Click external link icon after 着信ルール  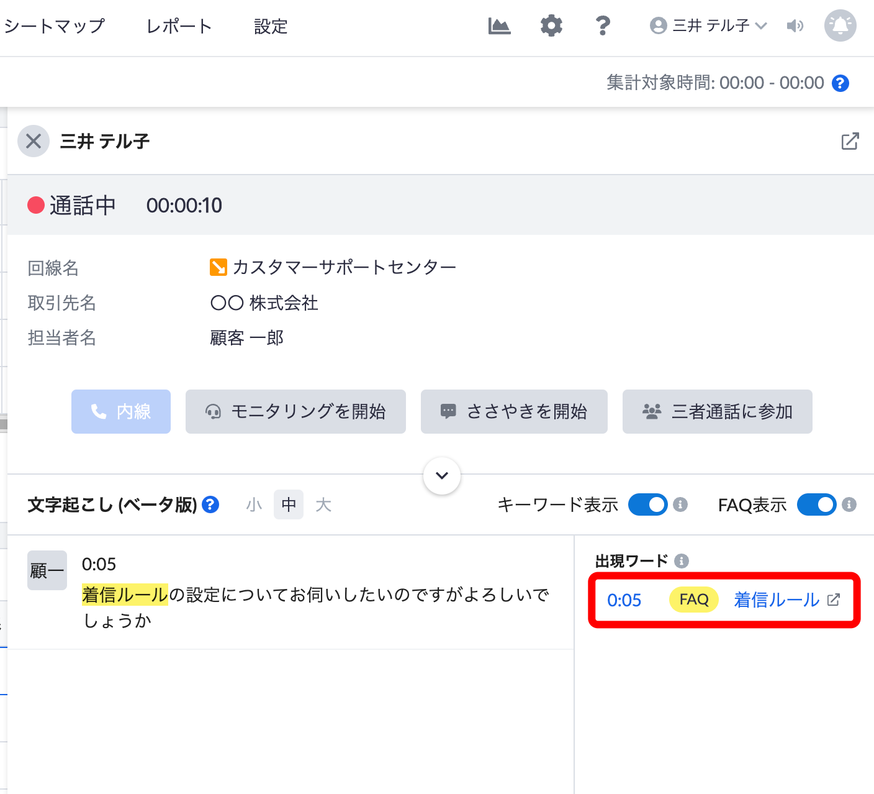(x=834, y=600)
